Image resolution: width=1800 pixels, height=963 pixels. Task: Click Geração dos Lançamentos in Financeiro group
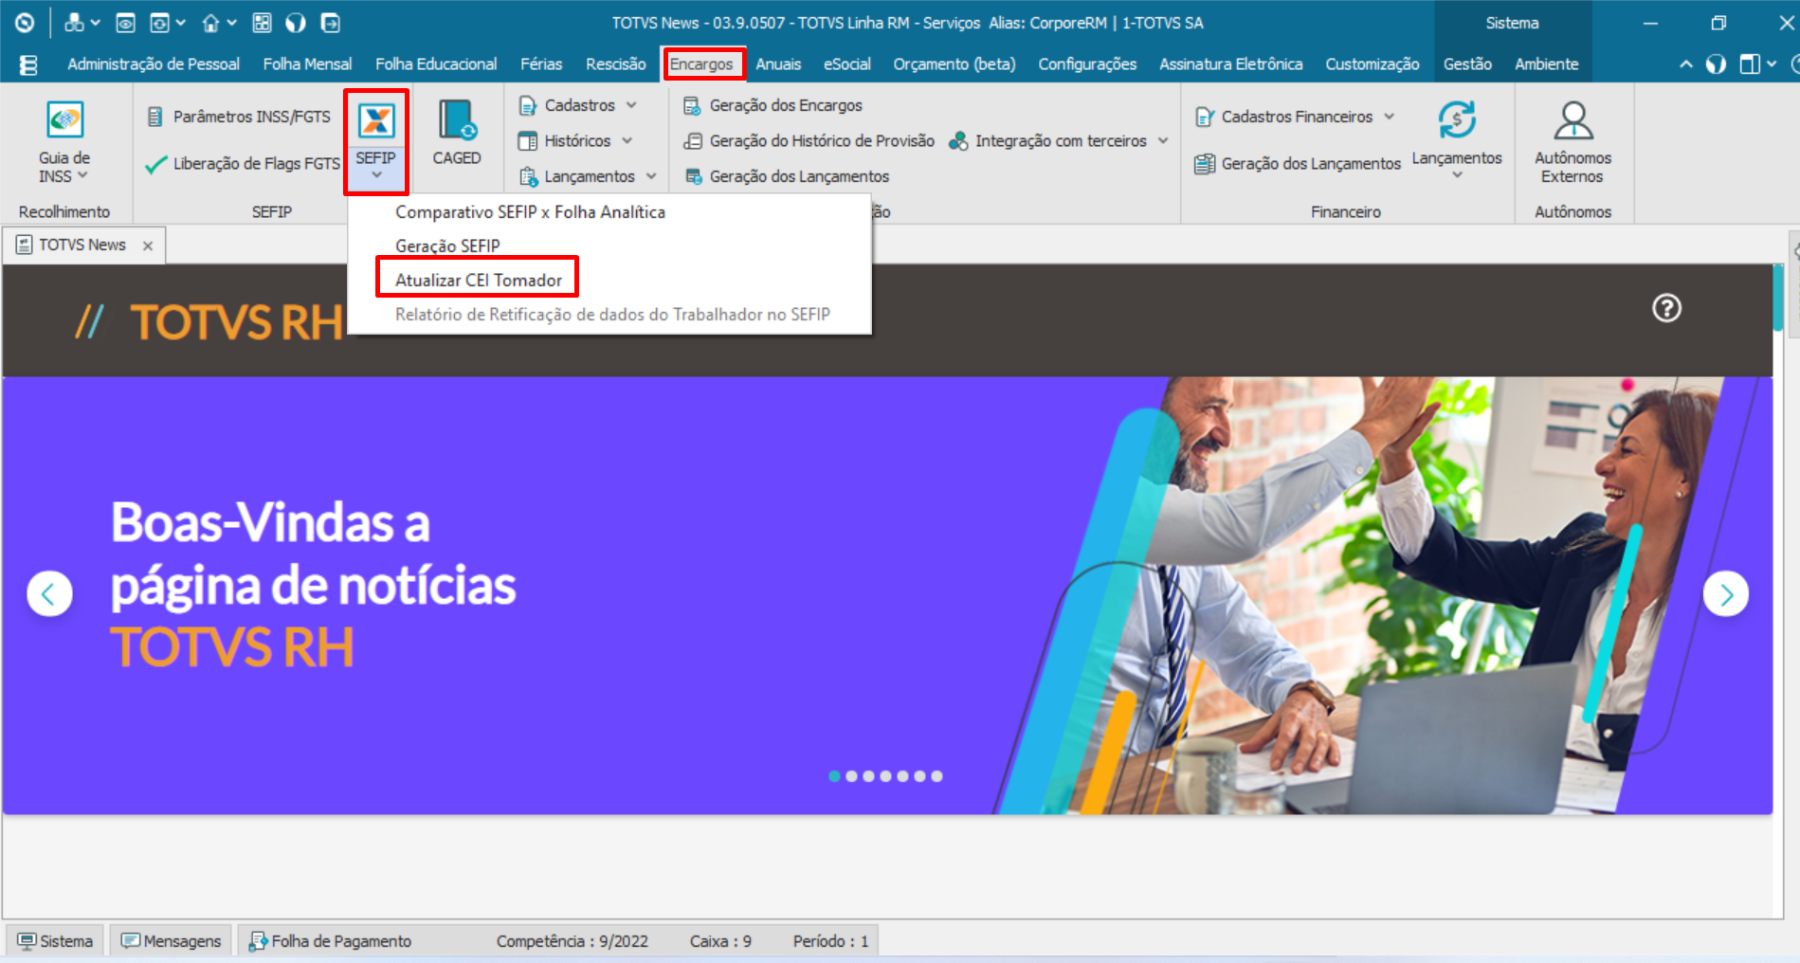click(1298, 164)
